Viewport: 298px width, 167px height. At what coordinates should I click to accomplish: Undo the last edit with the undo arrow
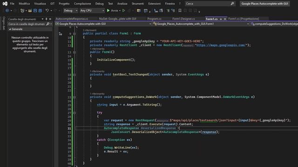coord(47,11)
